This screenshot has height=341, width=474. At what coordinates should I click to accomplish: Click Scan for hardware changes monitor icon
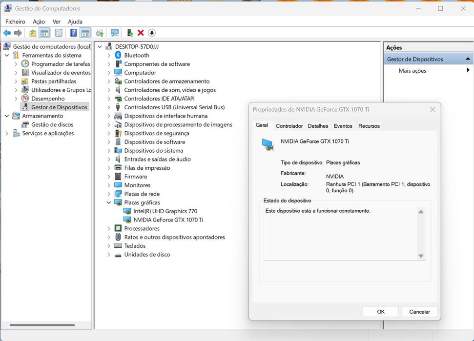[x=115, y=33]
